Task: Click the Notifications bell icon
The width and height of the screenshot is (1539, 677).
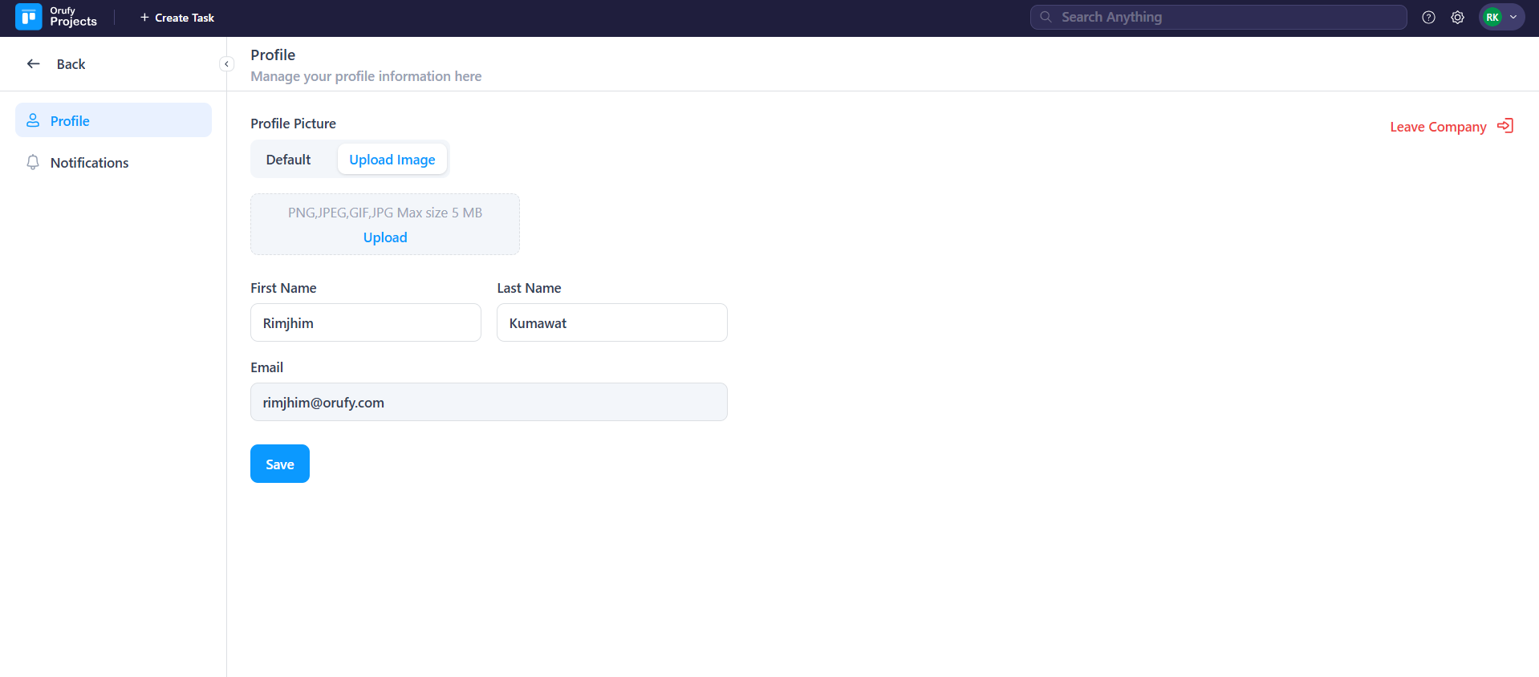Action: pos(33,163)
